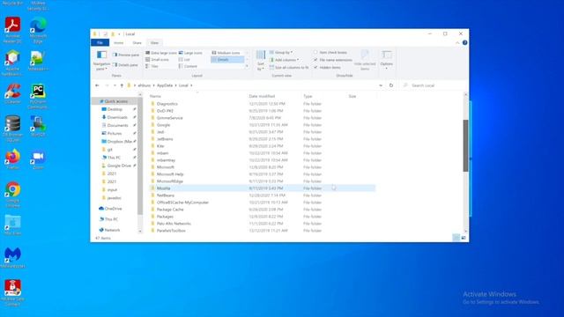The height and width of the screenshot is (317, 564).
Task: Launch Firefox from the desktop
Action: (12, 158)
